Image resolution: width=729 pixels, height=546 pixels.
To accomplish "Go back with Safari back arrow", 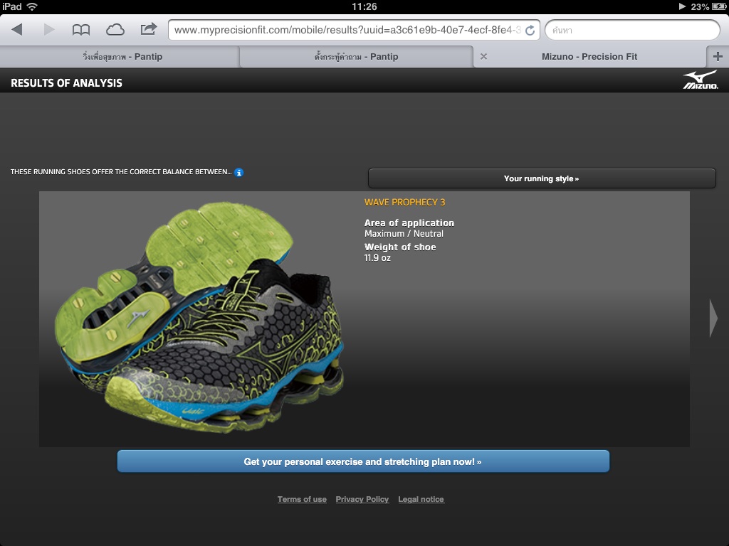I will click(17, 30).
